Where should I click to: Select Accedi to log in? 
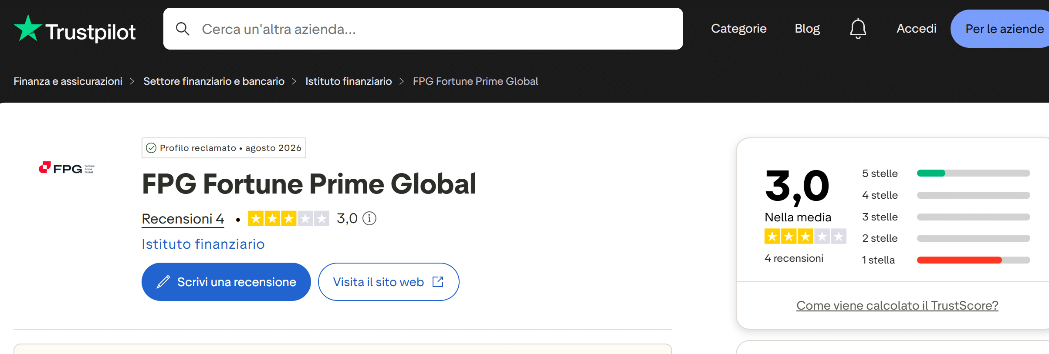point(916,29)
